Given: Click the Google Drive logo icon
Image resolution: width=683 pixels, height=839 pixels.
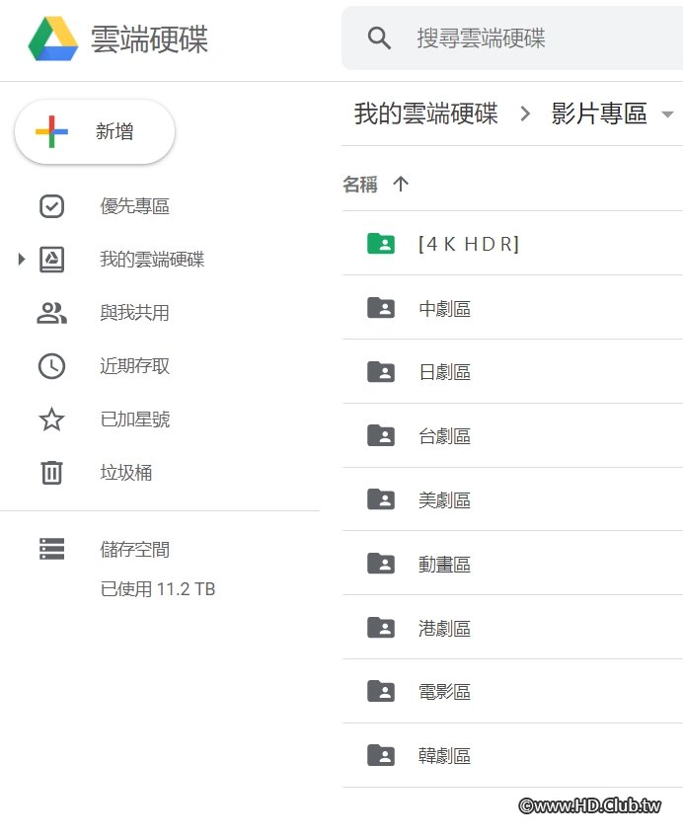Looking at the screenshot, I should 53,38.
